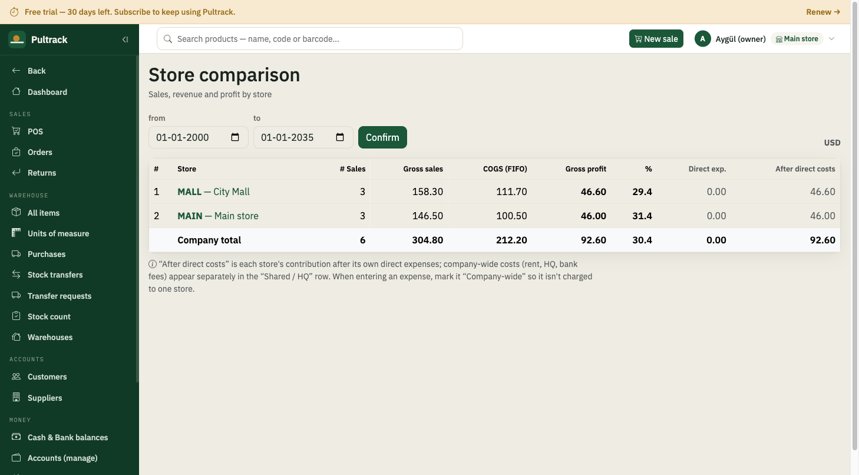Open the from date calendar picker
This screenshot has width=859, height=475.
coord(235,137)
